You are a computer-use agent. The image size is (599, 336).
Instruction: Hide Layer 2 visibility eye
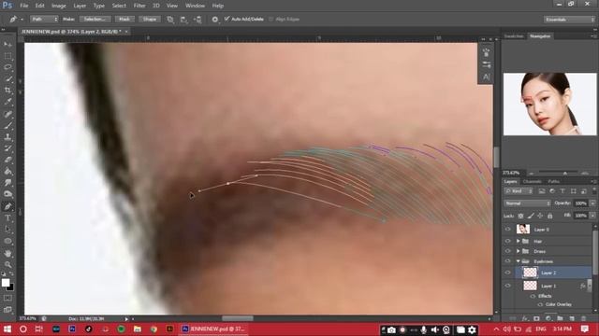[x=507, y=273]
